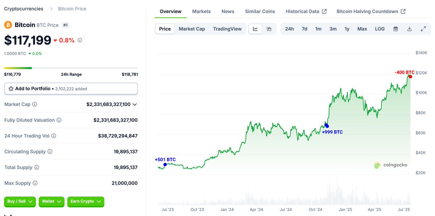Viewport: 435px width, 216px height.
Task: Click the Jul '25 x-axis label
Action: tap(404, 209)
